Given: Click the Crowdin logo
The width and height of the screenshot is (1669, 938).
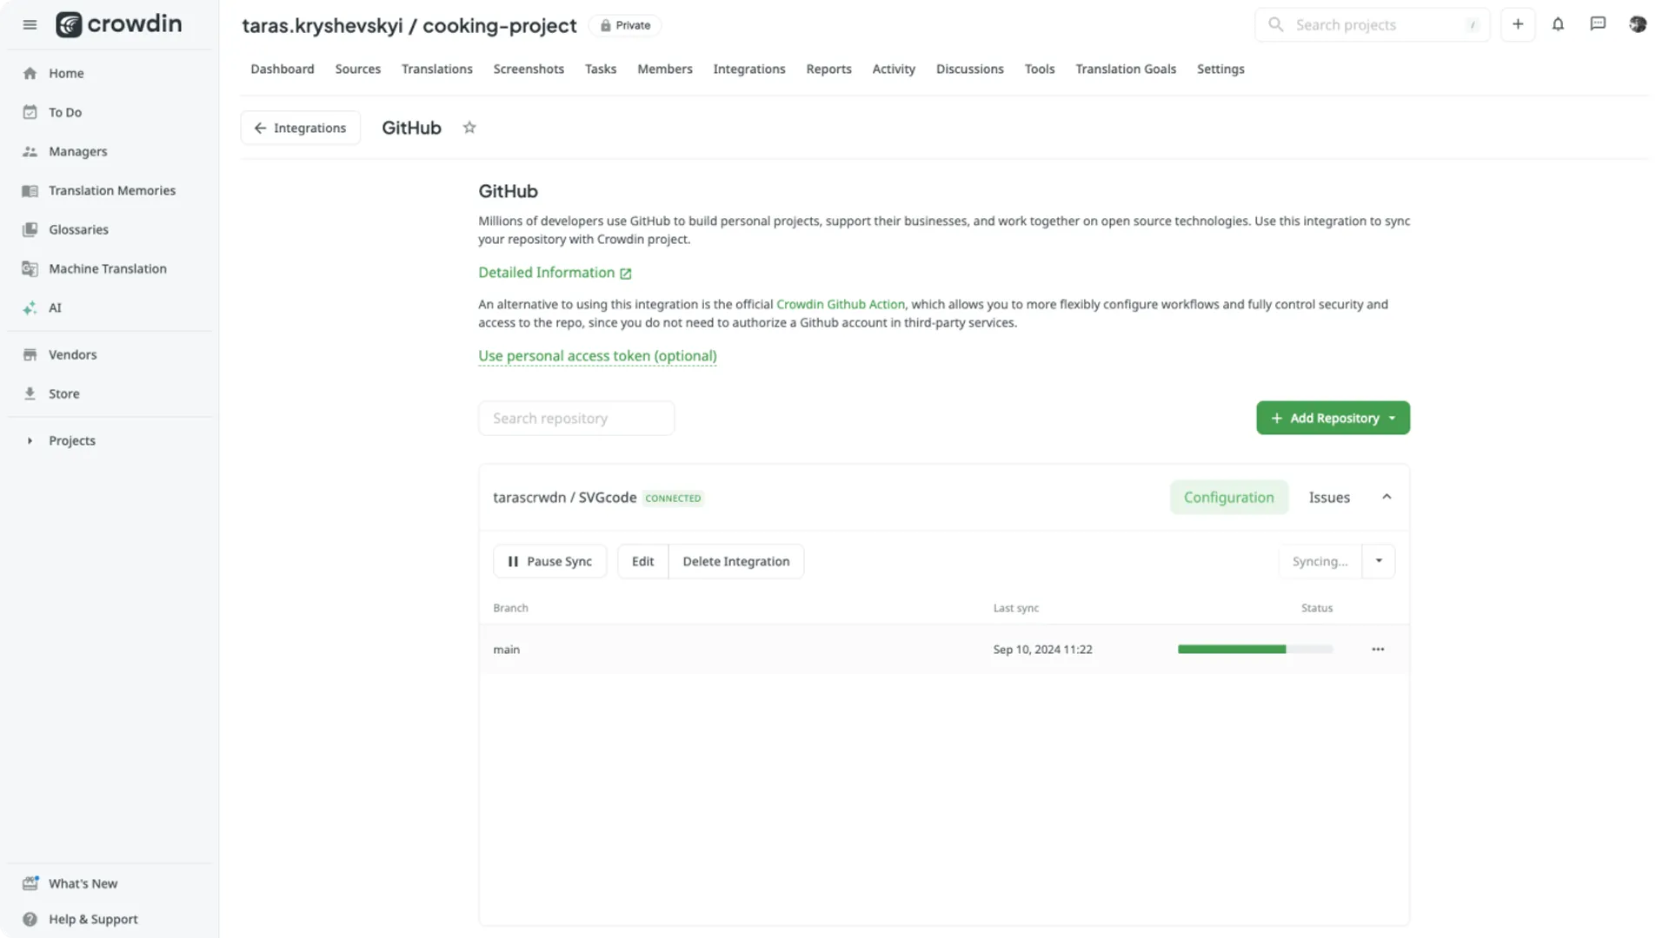Looking at the screenshot, I should tap(119, 24).
